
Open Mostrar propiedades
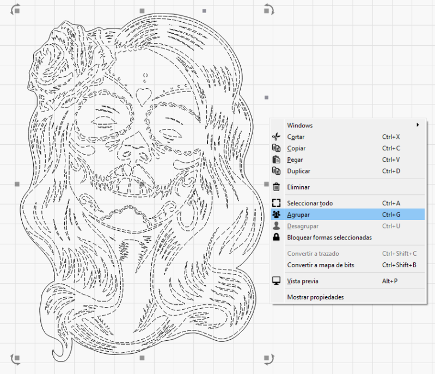pos(315,297)
